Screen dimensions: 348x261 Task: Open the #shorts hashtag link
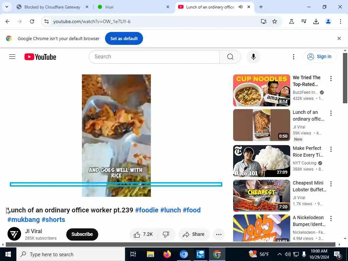53,220
